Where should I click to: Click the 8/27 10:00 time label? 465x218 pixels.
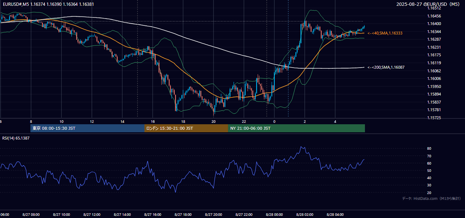[x=61, y=214]
